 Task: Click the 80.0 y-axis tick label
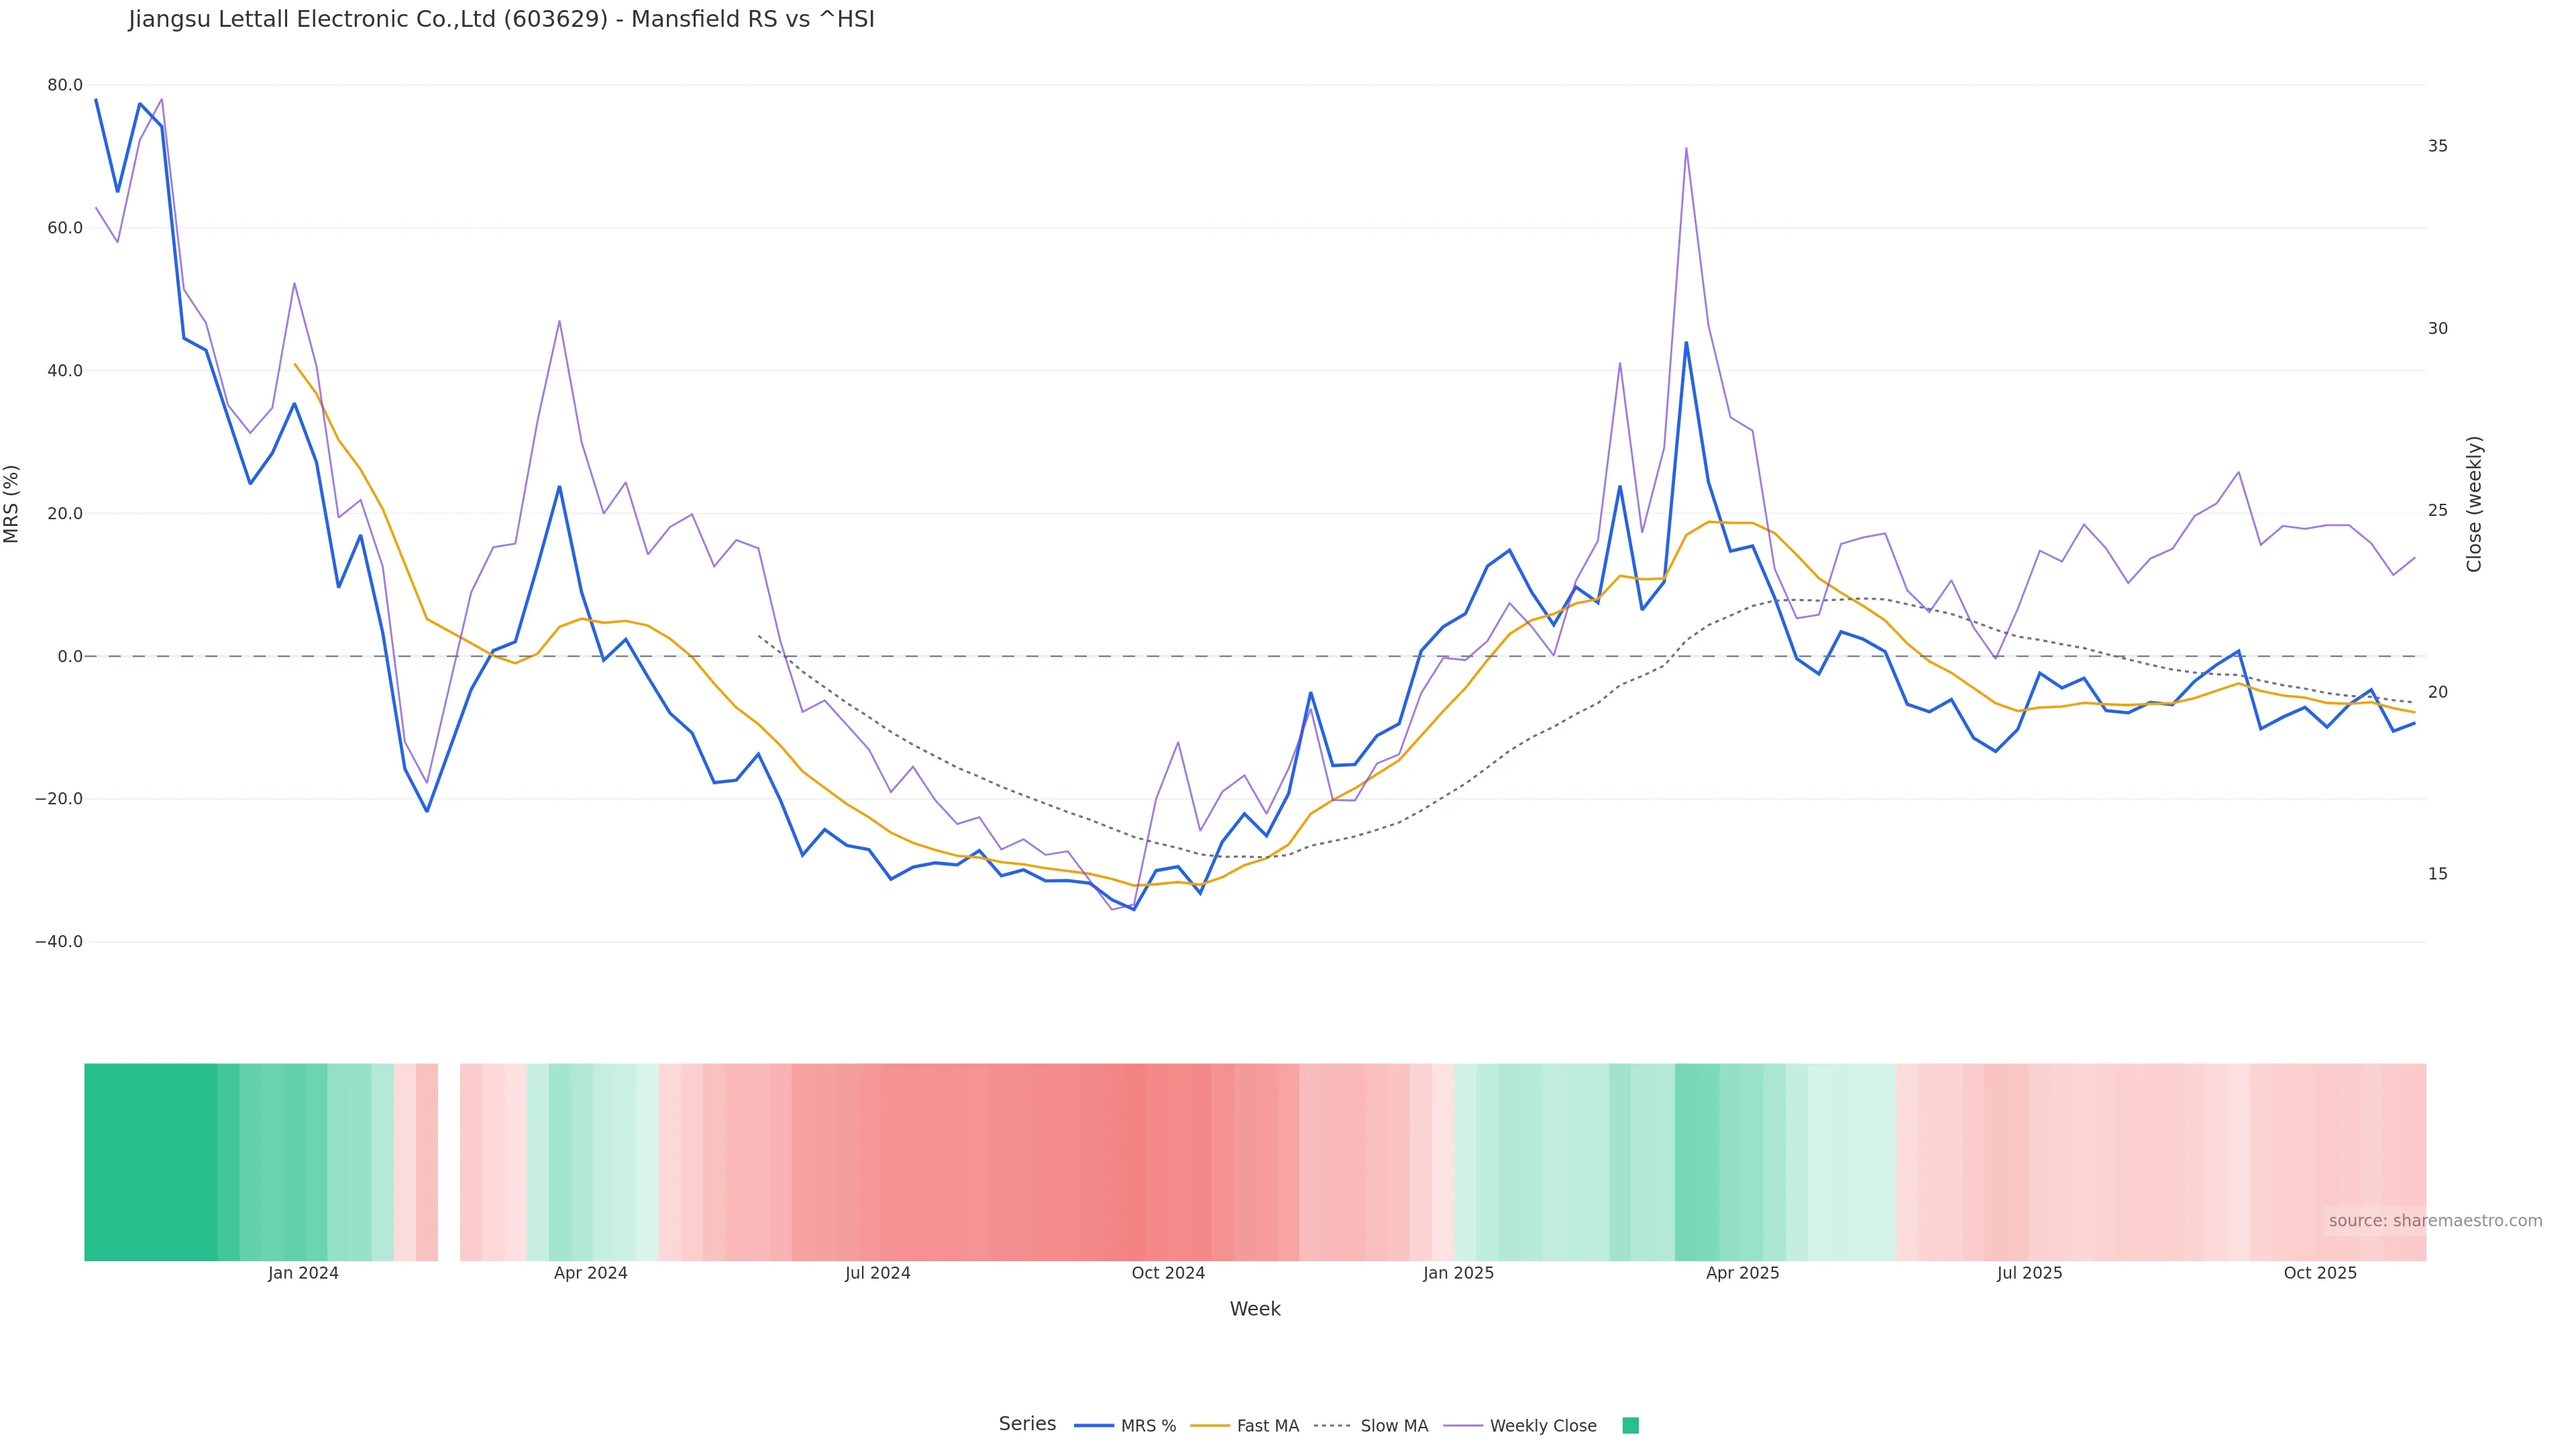[x=65, y=85]
